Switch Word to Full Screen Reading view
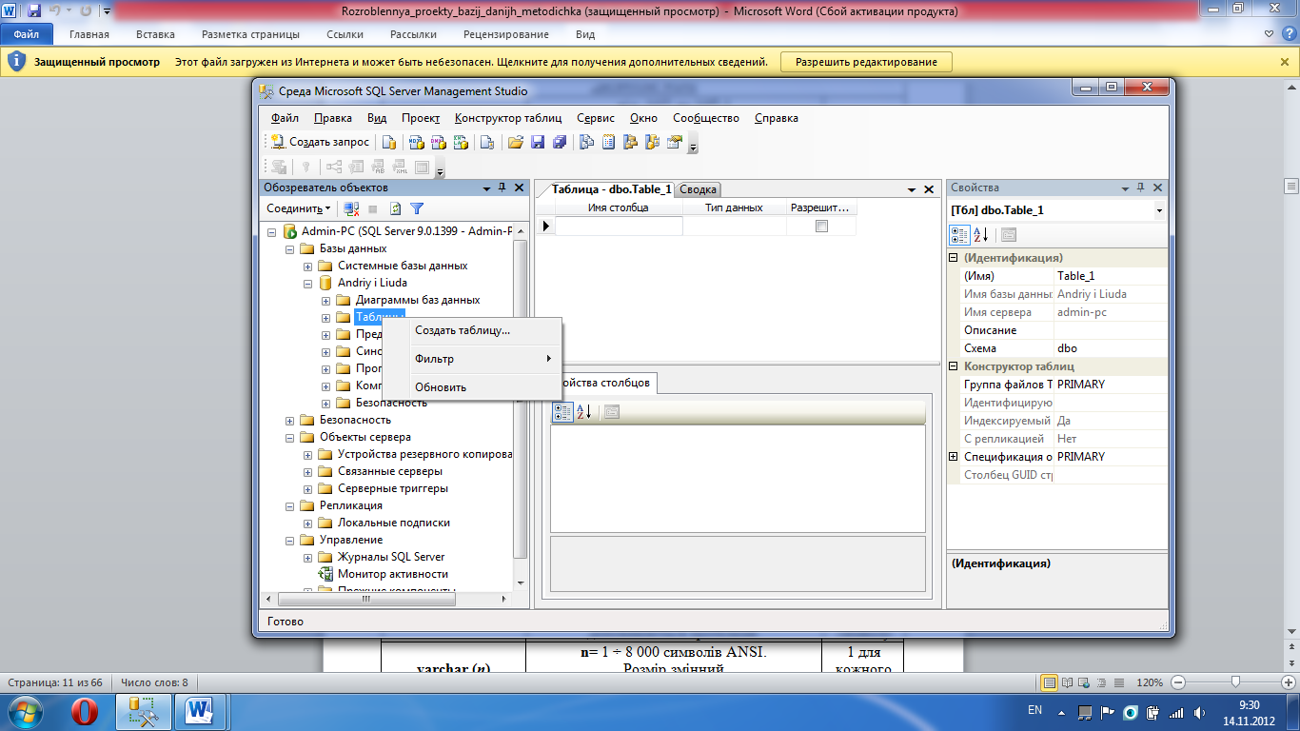This screenshot has height=731, width=1300. (1066, 682)
